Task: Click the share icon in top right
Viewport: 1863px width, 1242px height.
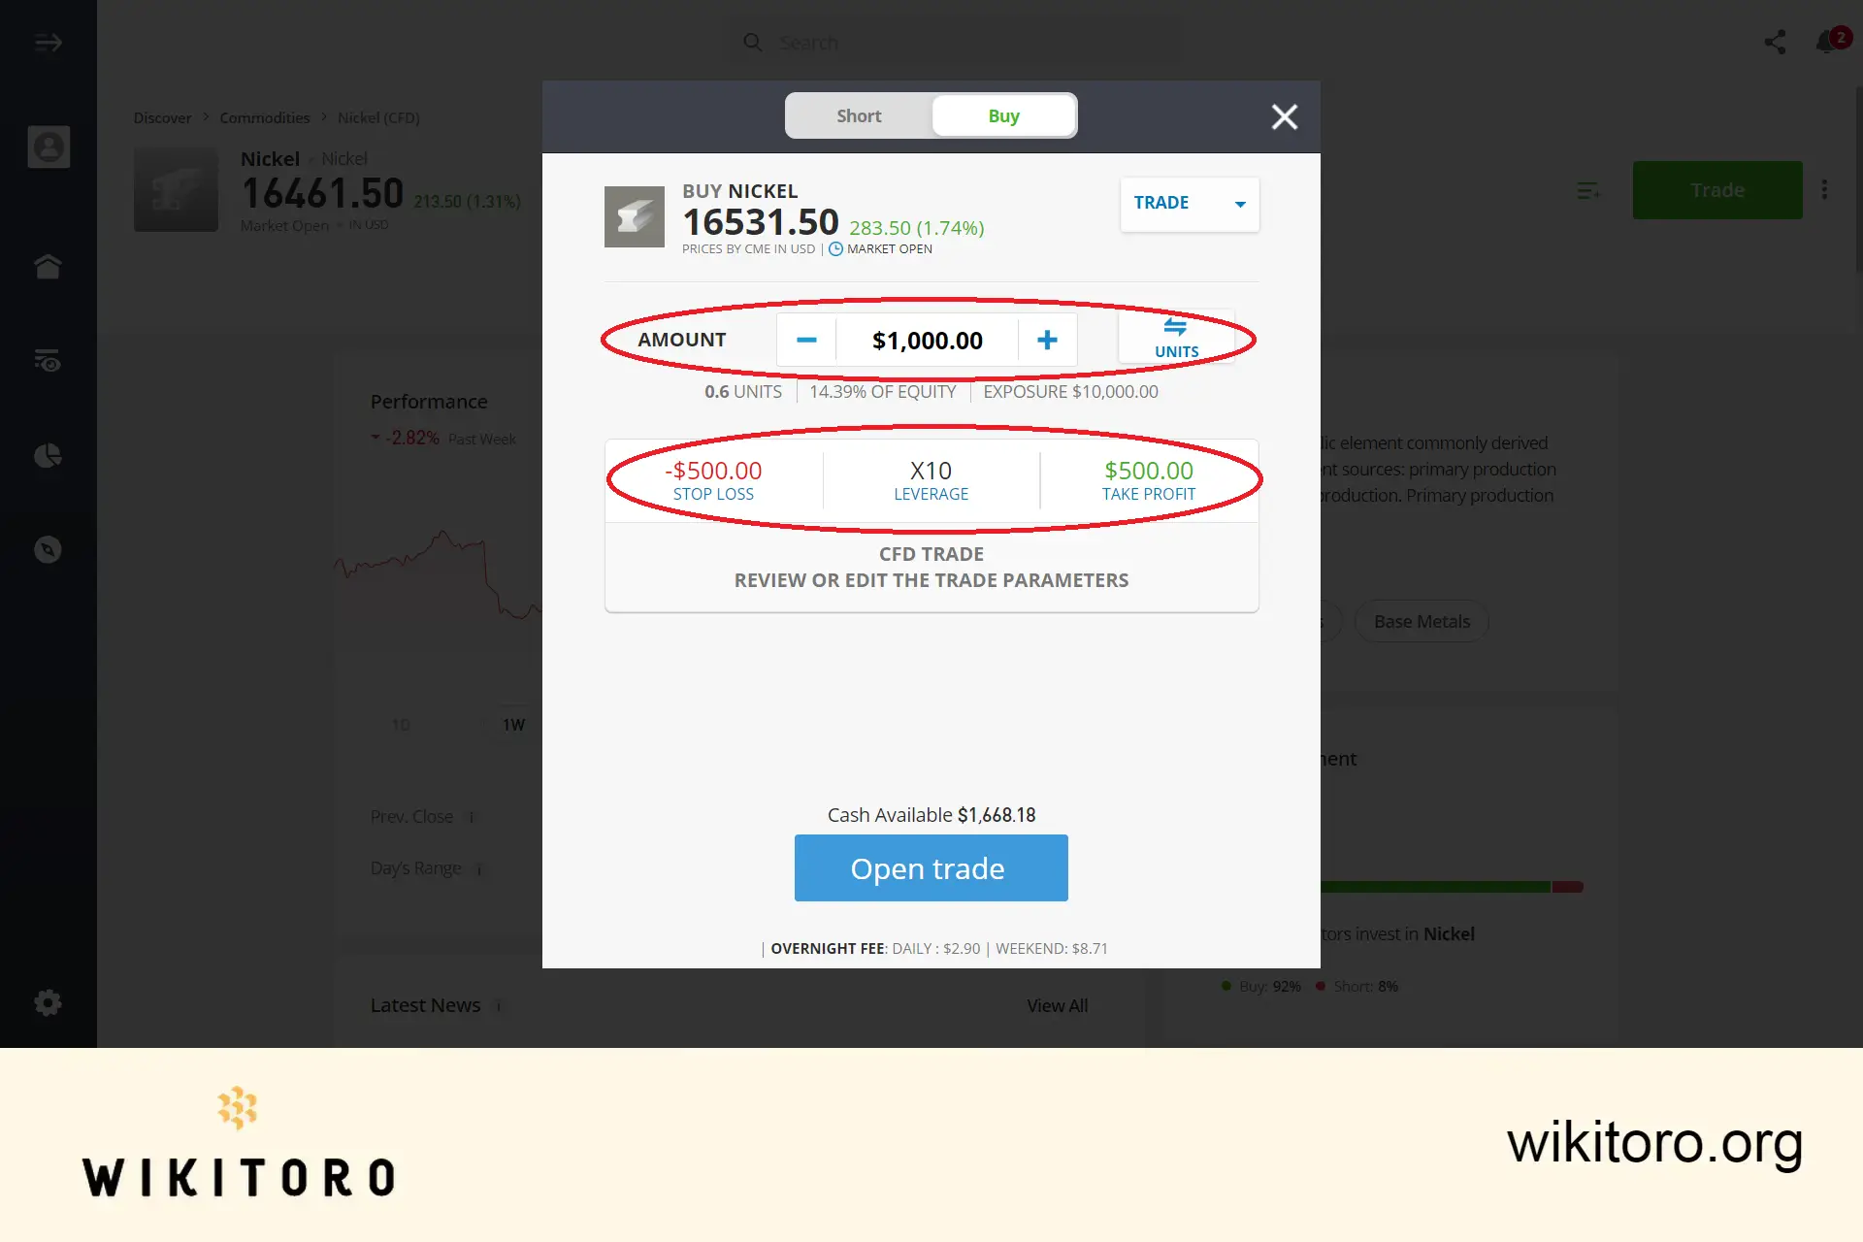Action: pyautogui.click(x=1775, y=42)
